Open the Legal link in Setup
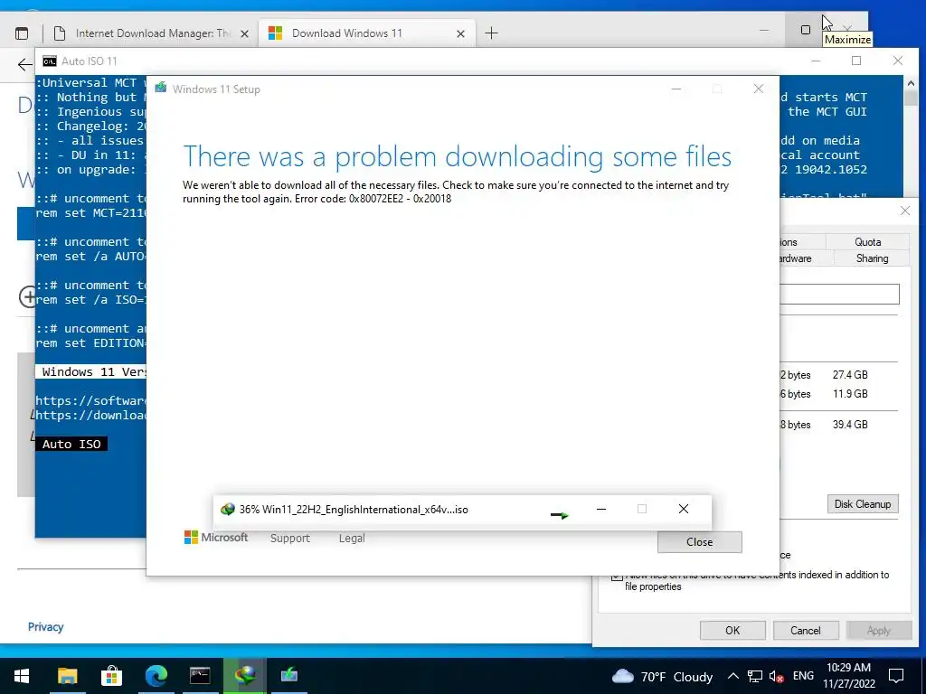This screenshot has height=694, width=926. pyautogui.click(x=352, y=539)
